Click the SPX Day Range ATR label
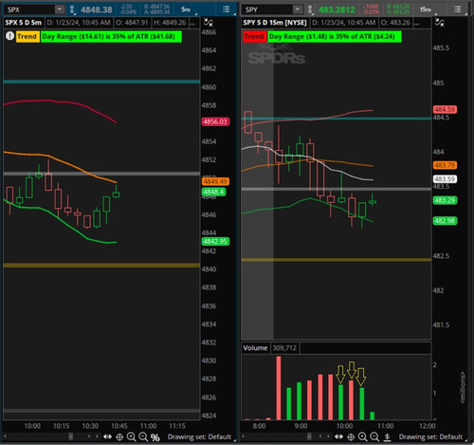This screenshot has height=445, width=474. [111, 37]
